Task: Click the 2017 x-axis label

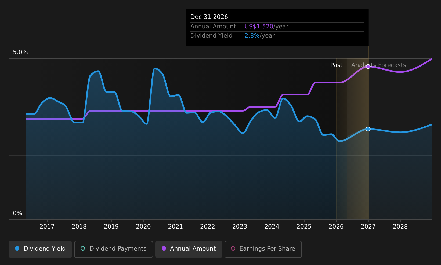Action: point(47,227)
